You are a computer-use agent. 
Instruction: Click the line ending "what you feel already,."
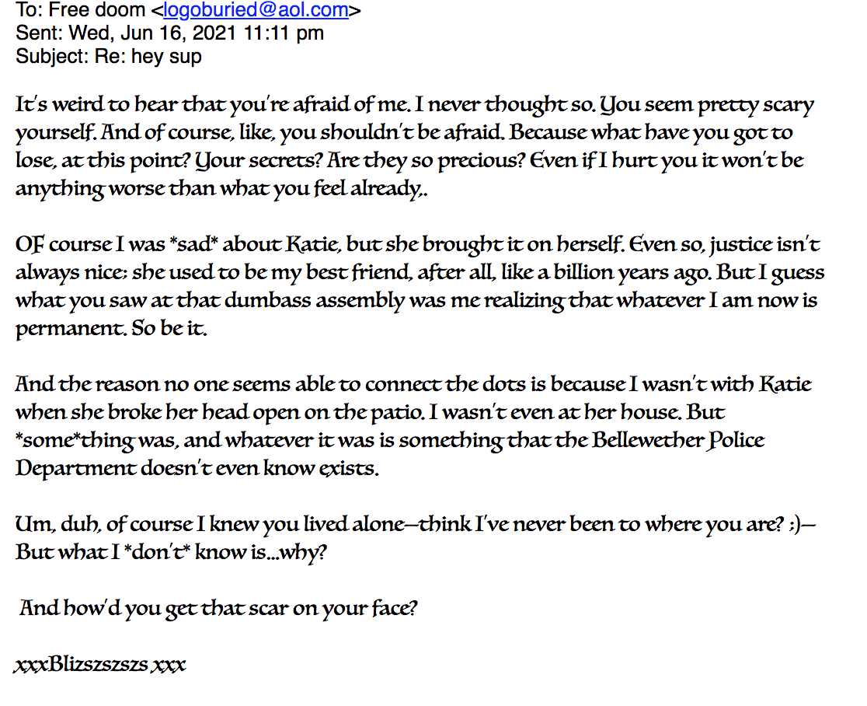(x=221, y=189)
